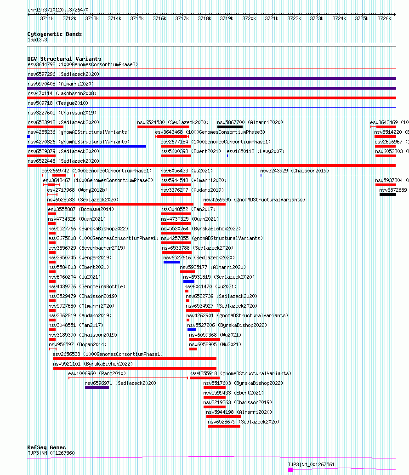The image size is (409, 475).
Task: Select red bar under nsv5521101
Action: (x=135, y=369)
